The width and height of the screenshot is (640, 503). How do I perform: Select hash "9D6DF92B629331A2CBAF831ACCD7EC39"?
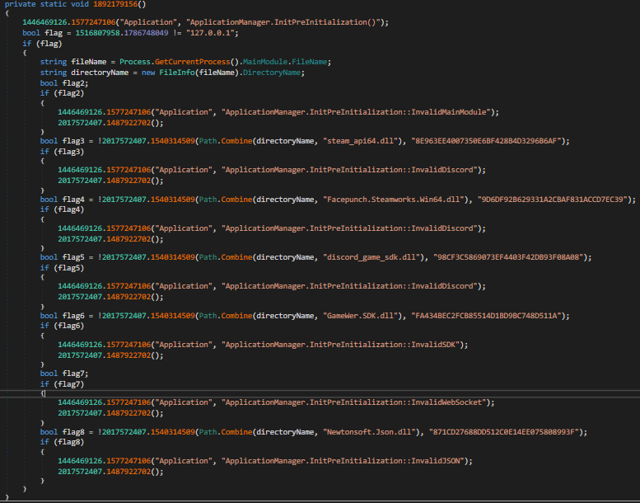click(553, 200)
